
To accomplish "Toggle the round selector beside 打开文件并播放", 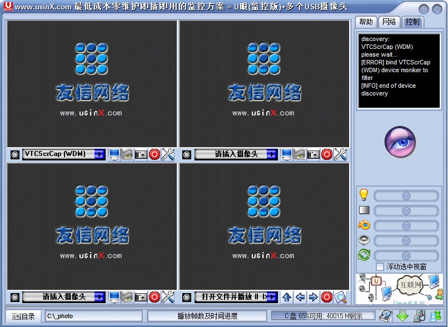I will click(x=187, y=298).
